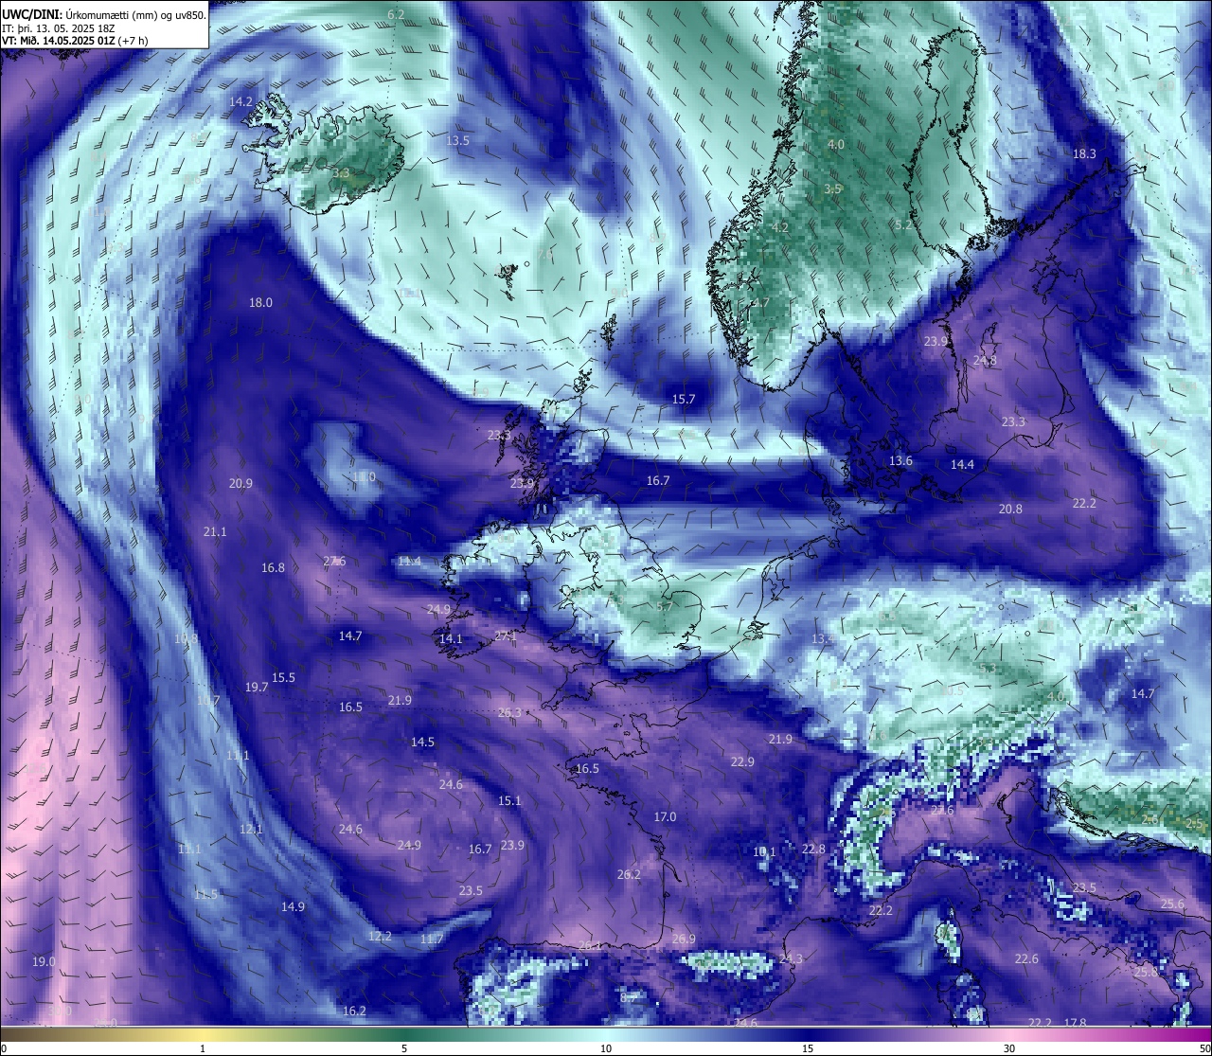Viewport: 1212px width, 1056px height.
Task: Click the 14.5 value southwest of Ireland
Action: pyautogui.click(x=422, y=742)
